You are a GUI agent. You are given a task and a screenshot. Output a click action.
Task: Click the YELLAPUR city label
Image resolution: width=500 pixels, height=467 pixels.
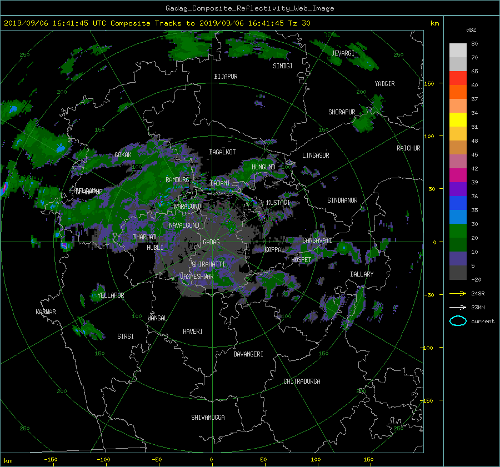coord(111,295)
